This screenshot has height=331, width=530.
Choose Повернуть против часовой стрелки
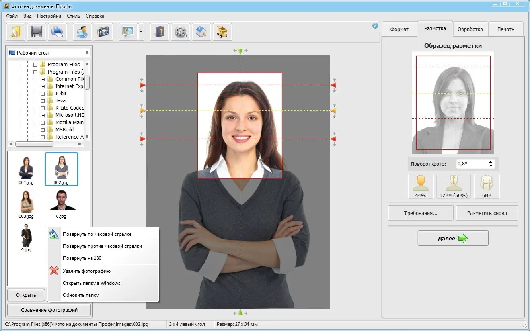tap(103, 246)
